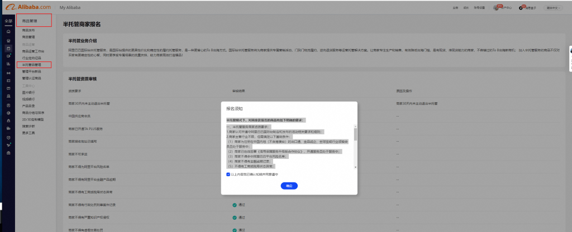Image resolution: width=572 pixels, height=232 pixels.
Task: Open the 简体中文 language dropdown
Action: (x=553, y=8)
